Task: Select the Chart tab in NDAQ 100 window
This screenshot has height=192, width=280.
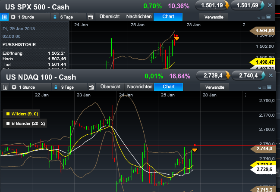Action: 169,87
